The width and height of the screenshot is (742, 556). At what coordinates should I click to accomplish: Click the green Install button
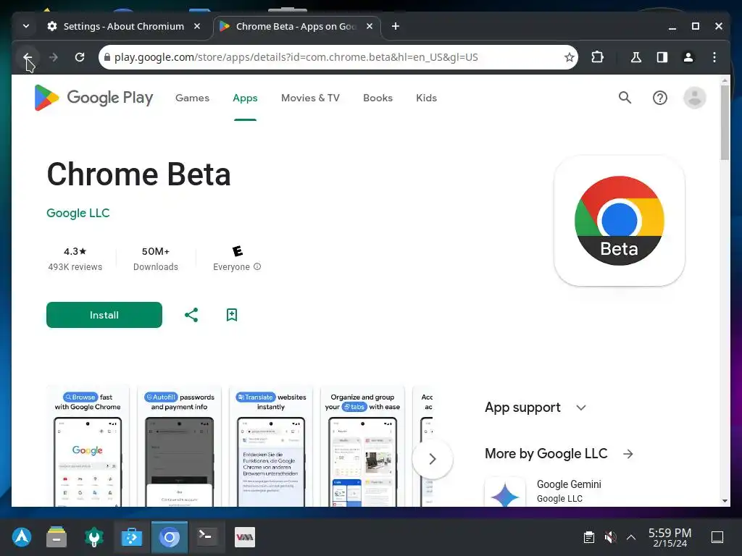pos(104,315)
